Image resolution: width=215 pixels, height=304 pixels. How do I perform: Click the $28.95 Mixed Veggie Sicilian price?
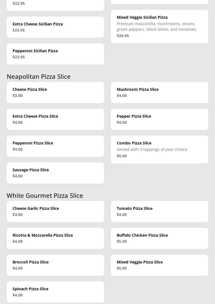click(x=123, y=36)
